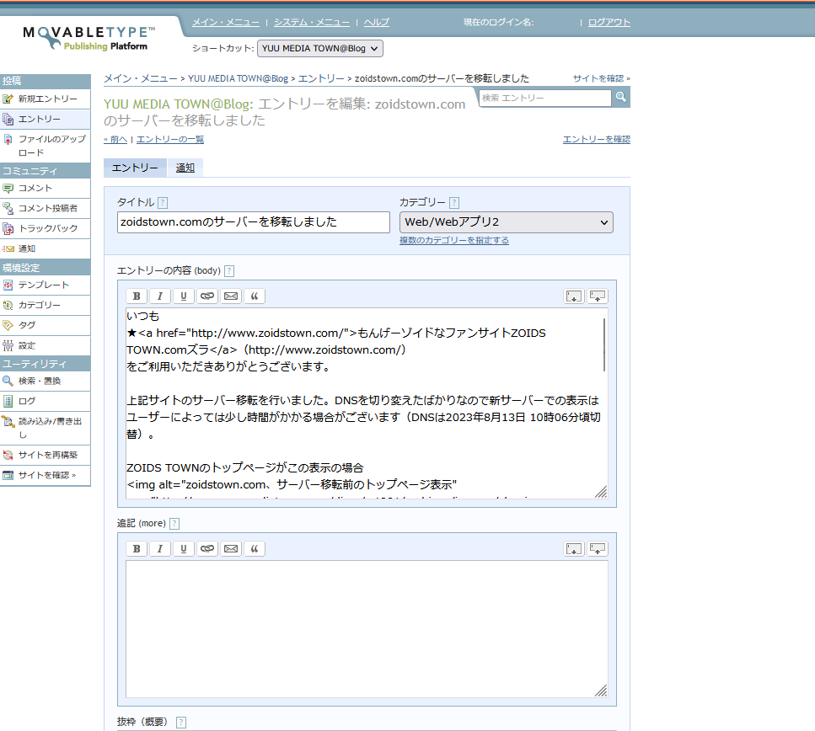815x731 pixels.
Task: Run the entry search with the magnifier icon
Action: point(619,98)
